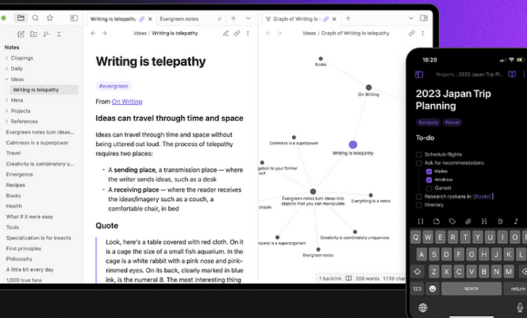527x318 pixels.
Task: Tap the emoji key on the phone keyboard
Action: point(432,289)
